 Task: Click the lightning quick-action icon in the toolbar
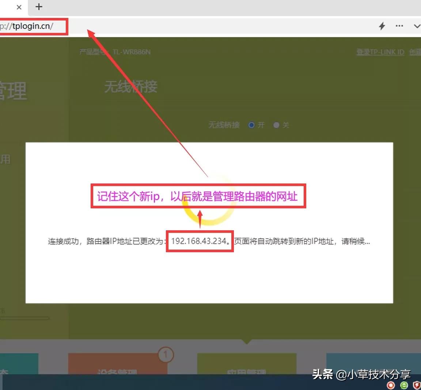[382, 26]
